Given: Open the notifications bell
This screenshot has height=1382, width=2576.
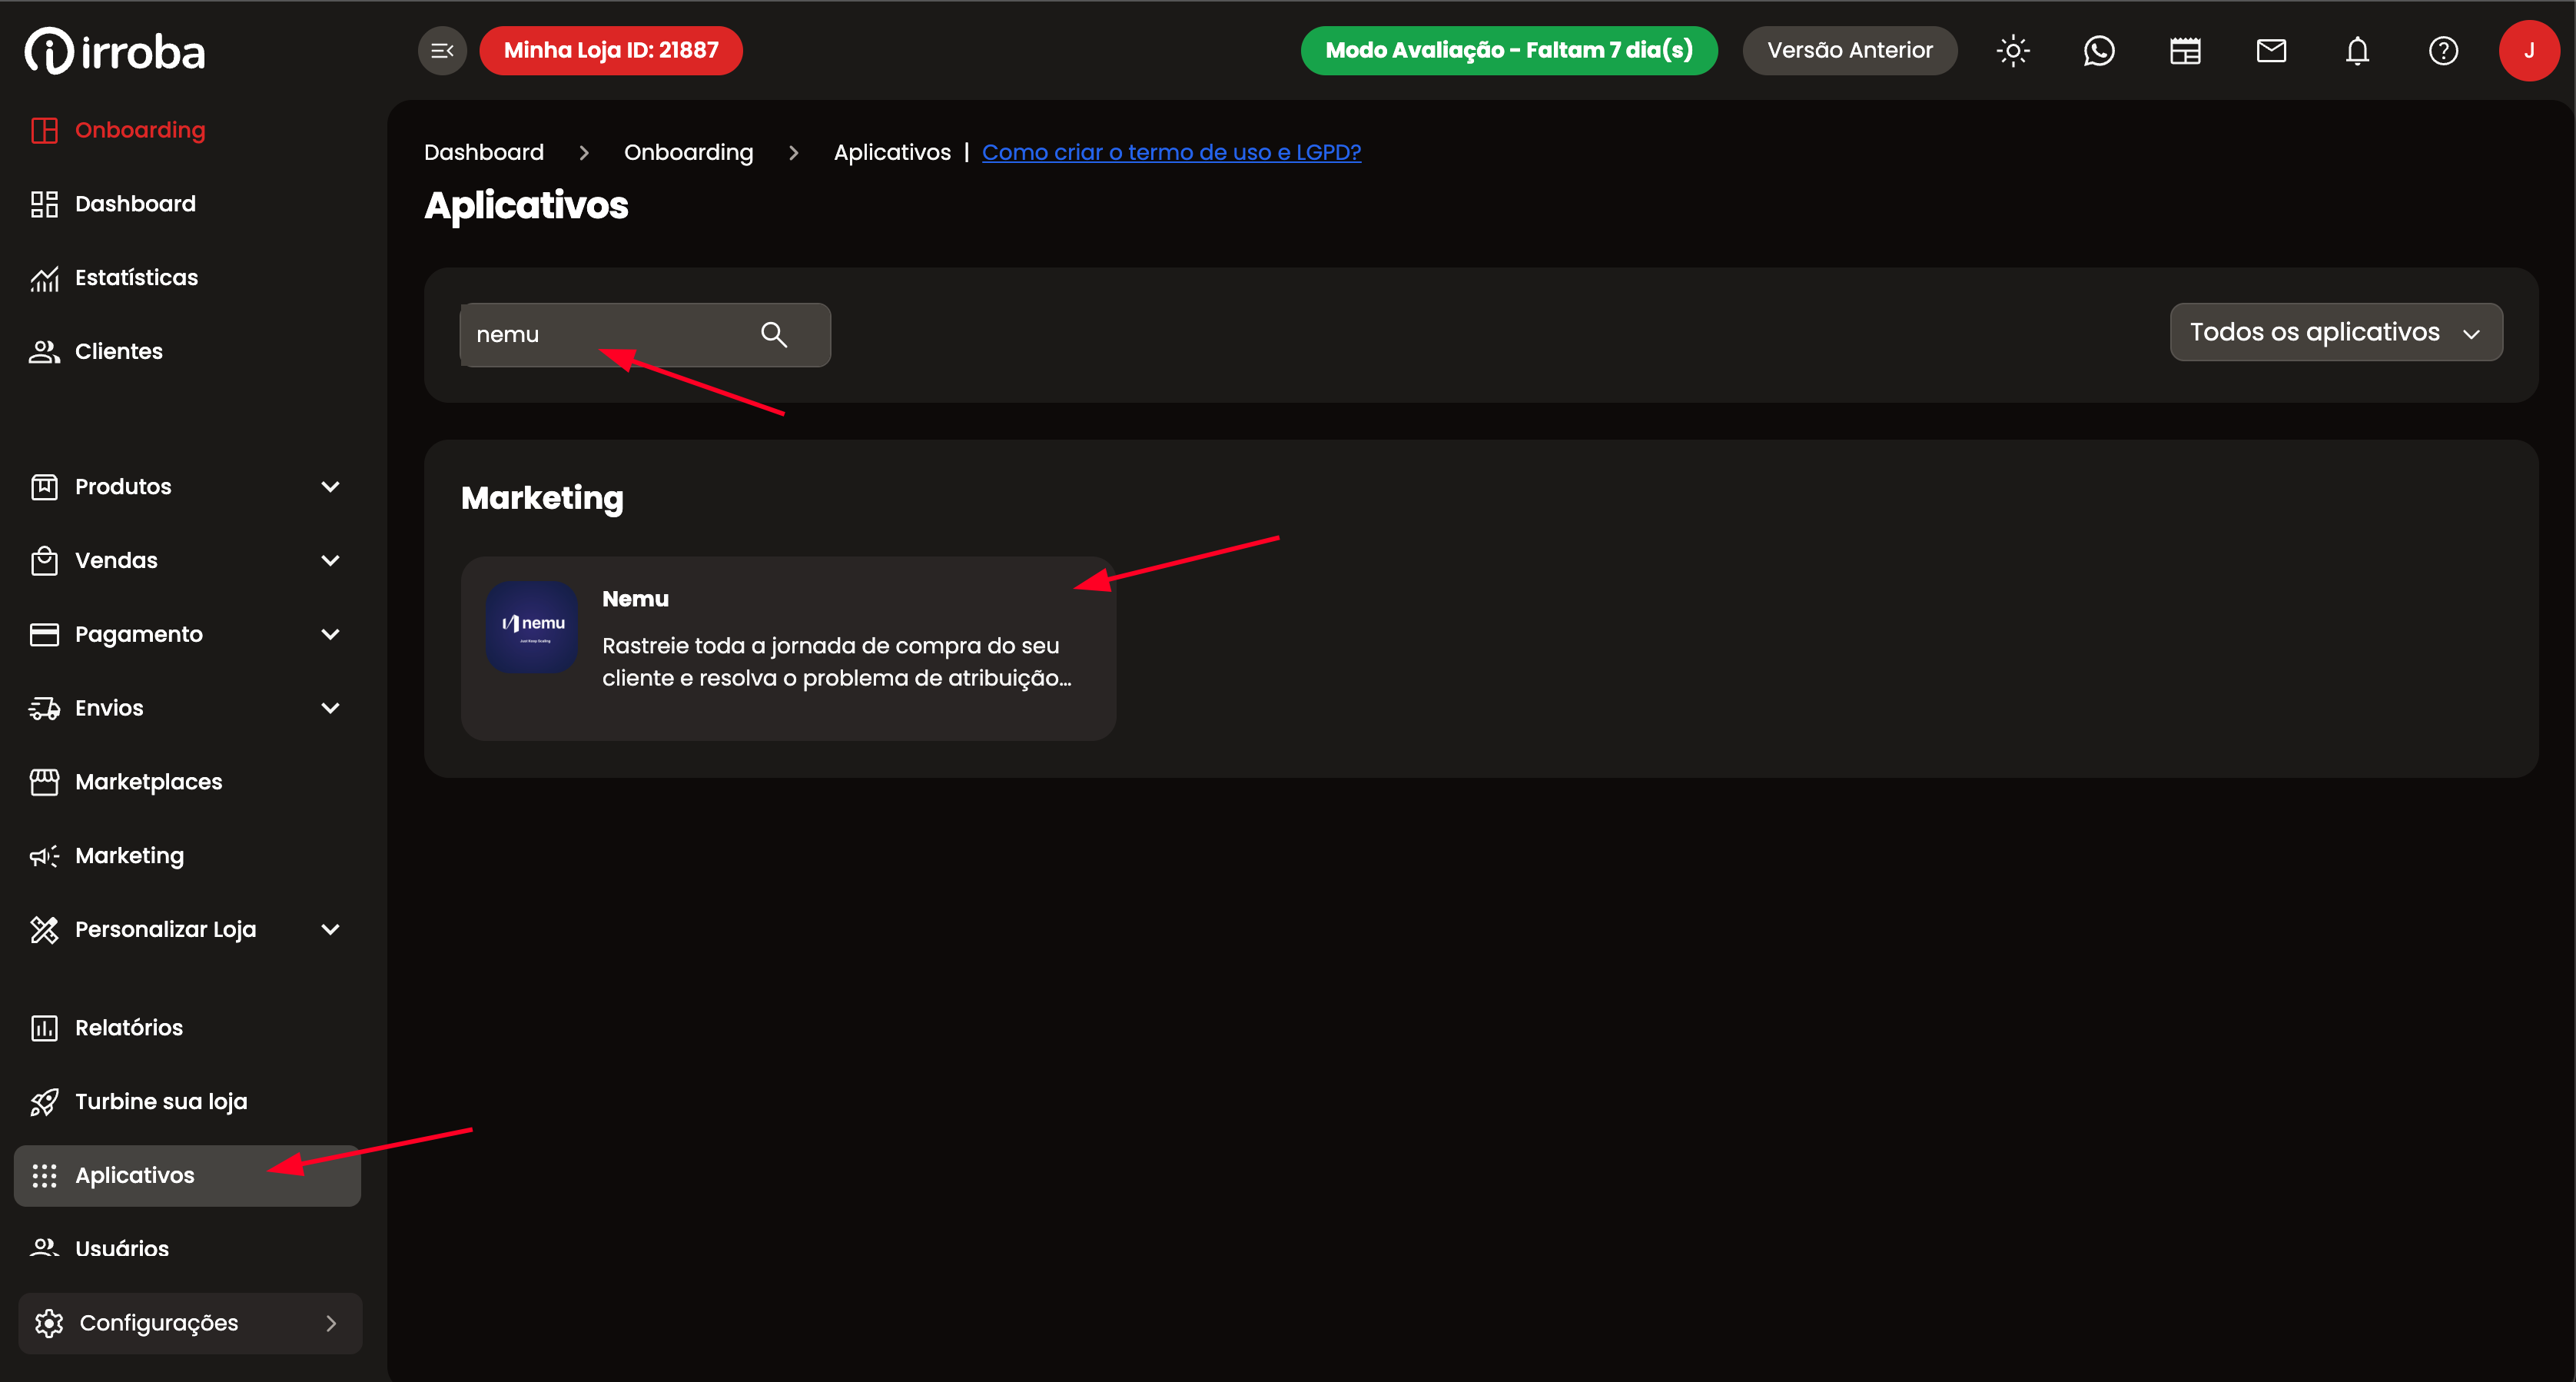Looking at the screenshot, I should pyautogui.click(x=2357, y=51).
